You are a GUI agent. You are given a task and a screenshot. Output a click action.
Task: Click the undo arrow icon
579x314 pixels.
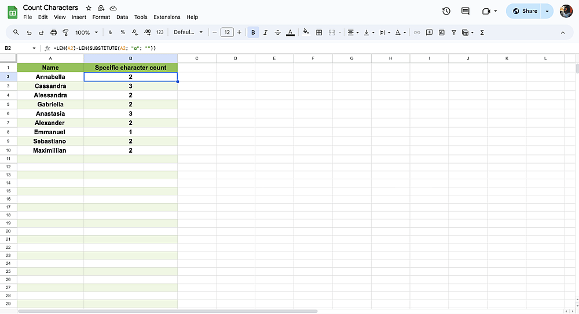29,32
